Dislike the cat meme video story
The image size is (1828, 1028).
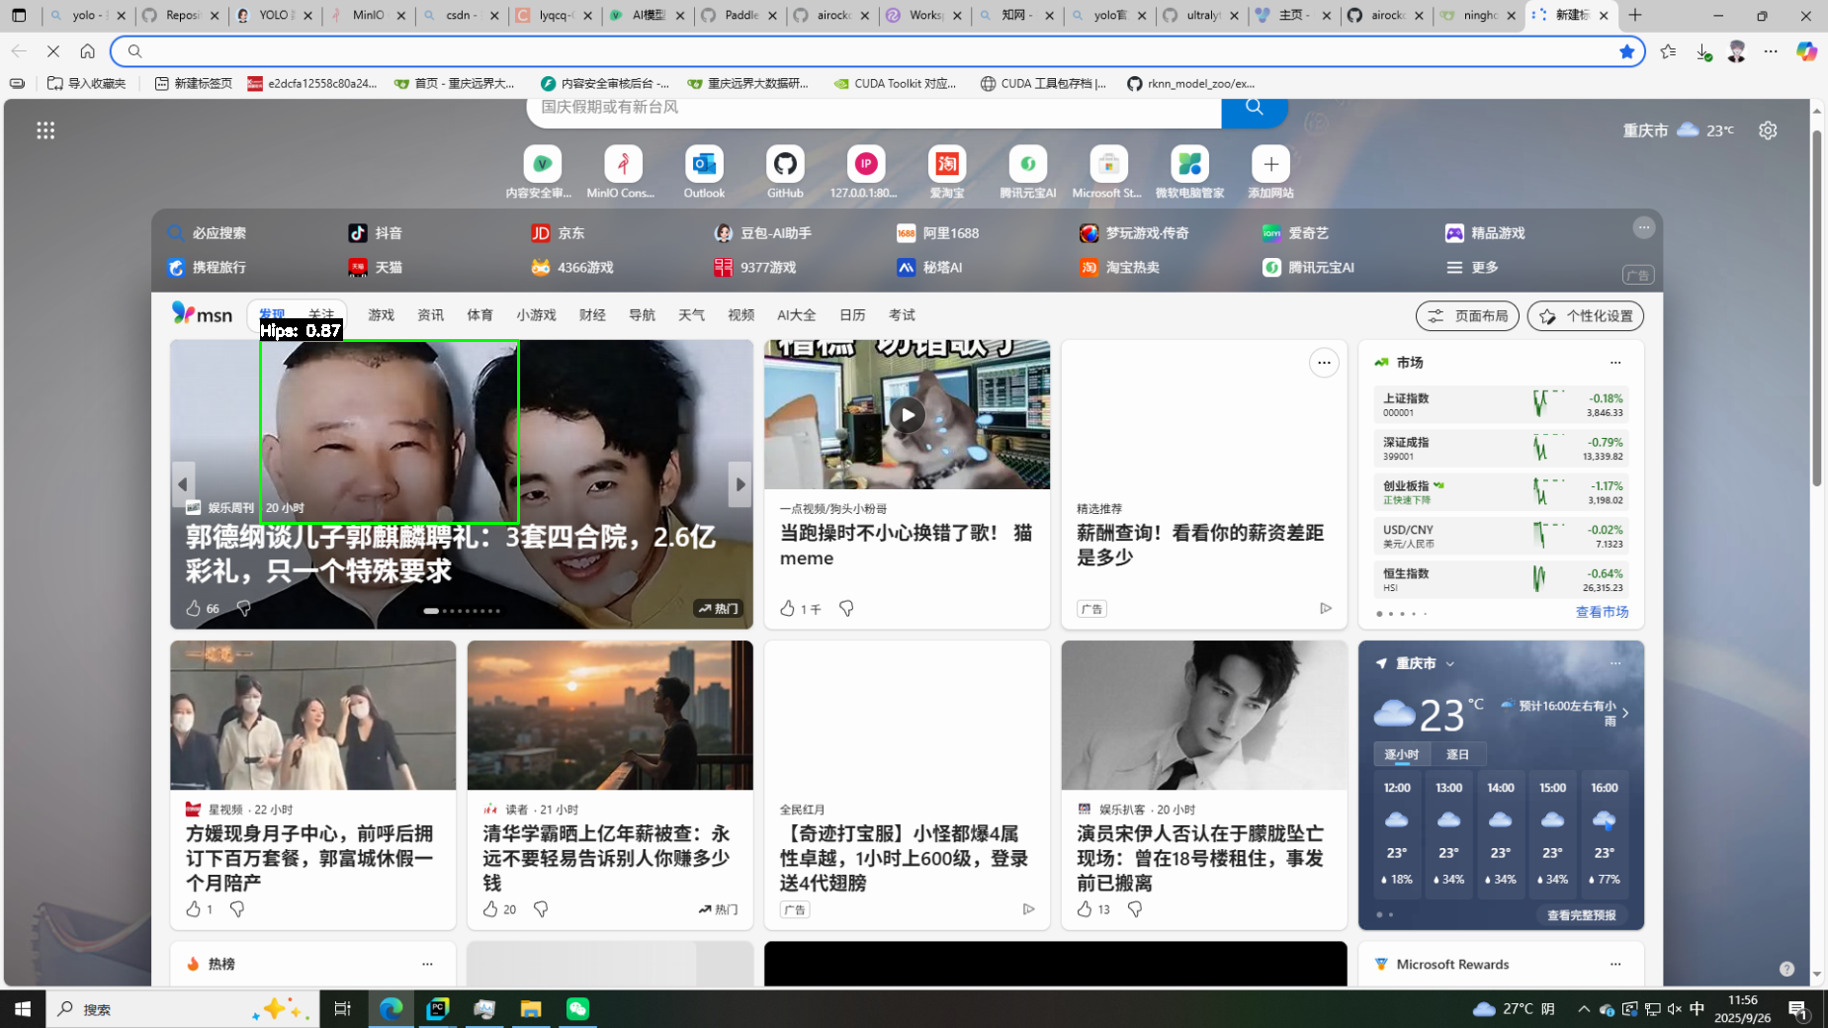pos(846,608)
